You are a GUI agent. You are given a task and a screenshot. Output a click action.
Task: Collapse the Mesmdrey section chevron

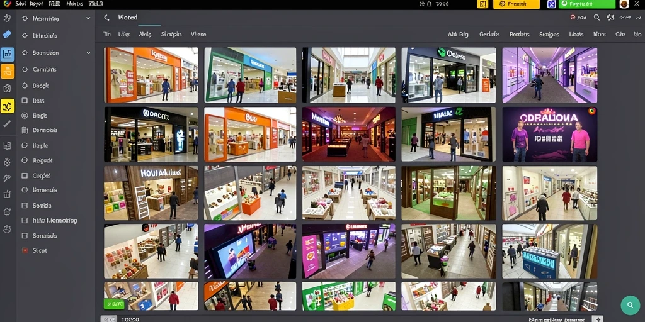[x=88, y=18]
